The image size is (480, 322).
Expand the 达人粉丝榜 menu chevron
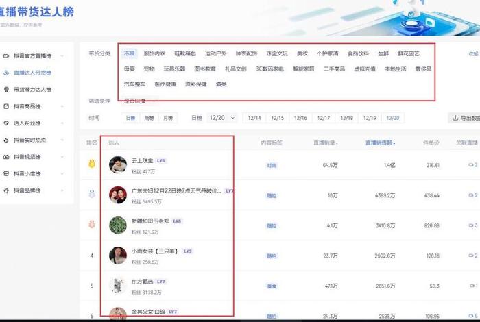coord(62,123)
